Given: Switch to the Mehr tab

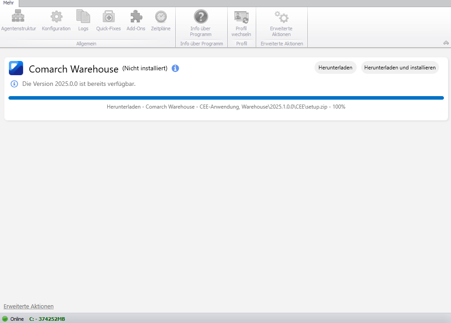Looking at the screenshot, I should point(8,3).
